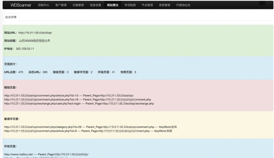
Task: Click the IP地址 value ending 3.11
Action: pos(25,49)
